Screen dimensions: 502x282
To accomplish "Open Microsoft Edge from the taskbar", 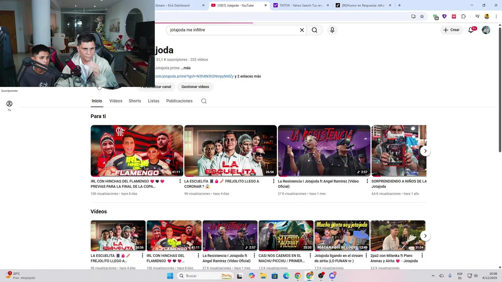I will pos(286,276).
